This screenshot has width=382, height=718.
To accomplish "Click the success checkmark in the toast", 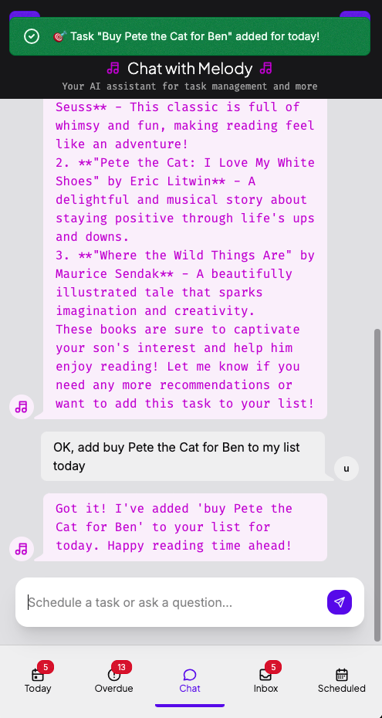I will pyautogui.click(x=31, y=36).
